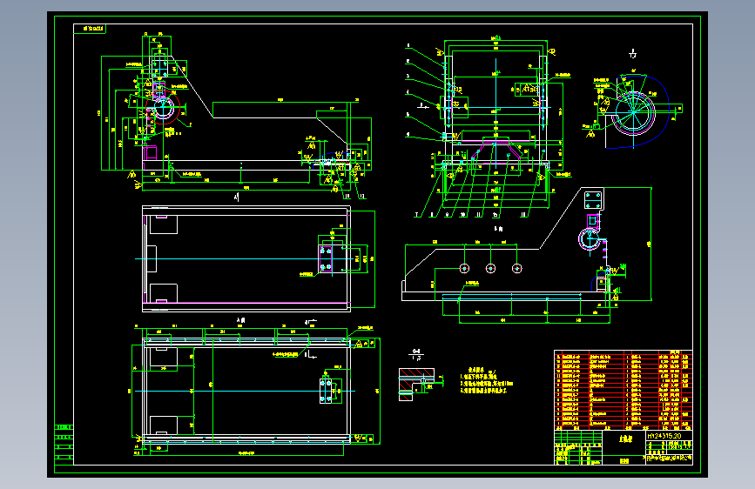Click the leftmost round hole in the right side elevation
755x489 pixels.
(x=464, y=268)
